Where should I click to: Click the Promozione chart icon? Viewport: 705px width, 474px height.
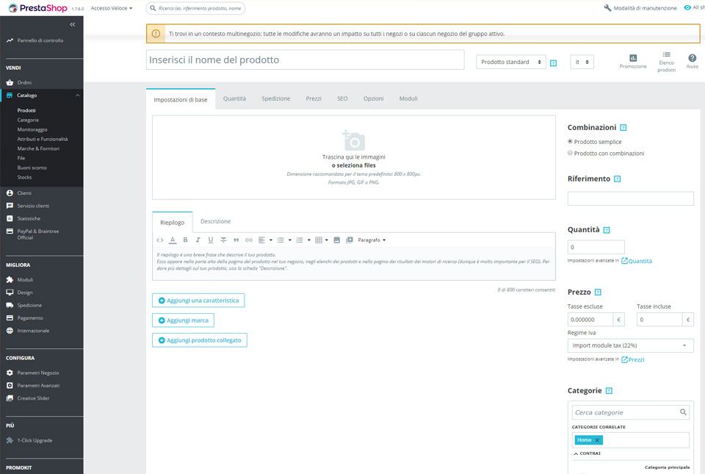(x=633, y=58)
